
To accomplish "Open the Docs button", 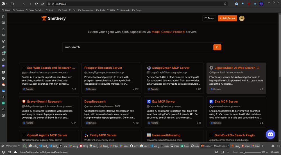I will point(209,18).
